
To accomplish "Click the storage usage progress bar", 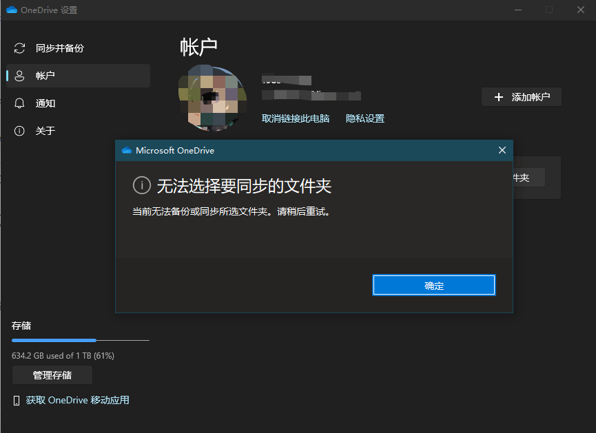I will click(x=81, y=340).
